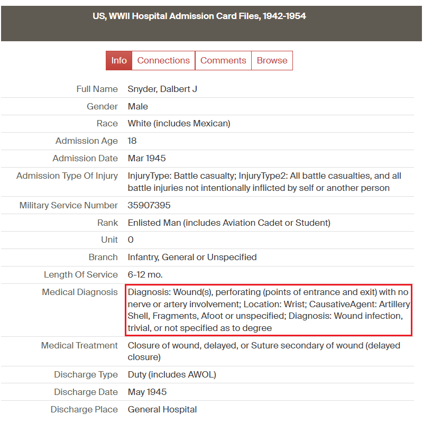Image resolution: width=423 pixels, height=423 pixels.
Task: Click the Admission Type Of Injury label
Action: coord(67,176)
